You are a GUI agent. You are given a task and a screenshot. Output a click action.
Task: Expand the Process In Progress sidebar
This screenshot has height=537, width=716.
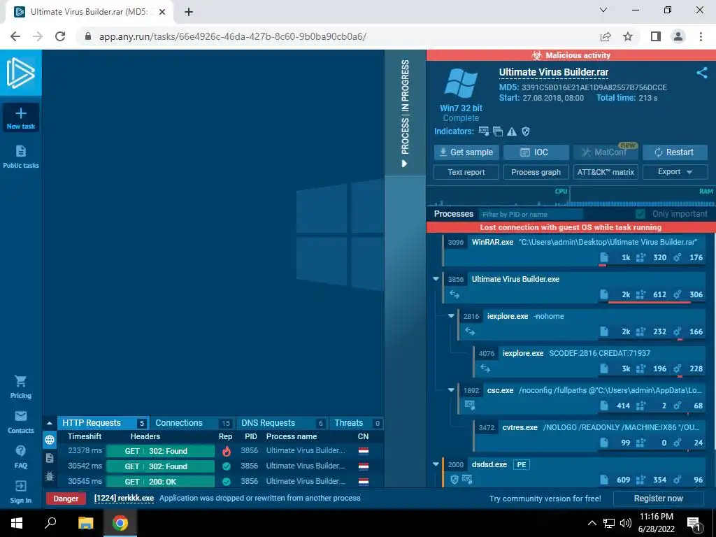pyautogui.click(x=405, y=112)
